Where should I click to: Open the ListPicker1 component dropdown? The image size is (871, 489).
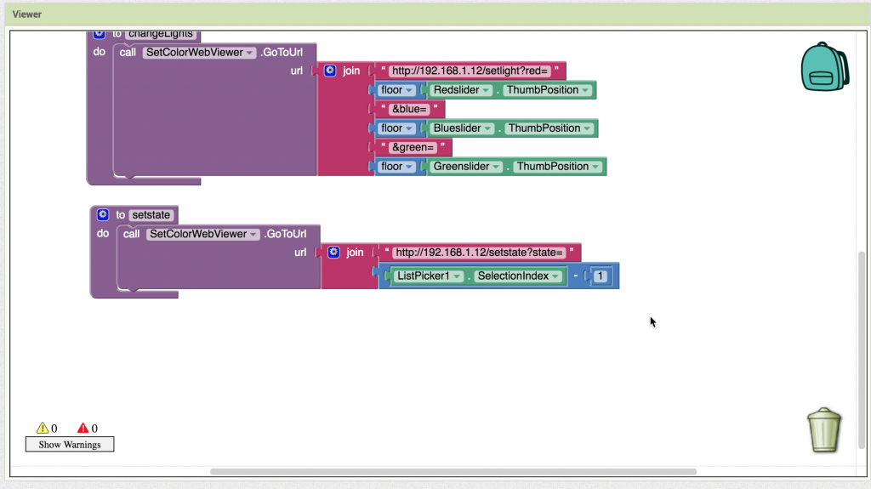(x=457, y=276)
